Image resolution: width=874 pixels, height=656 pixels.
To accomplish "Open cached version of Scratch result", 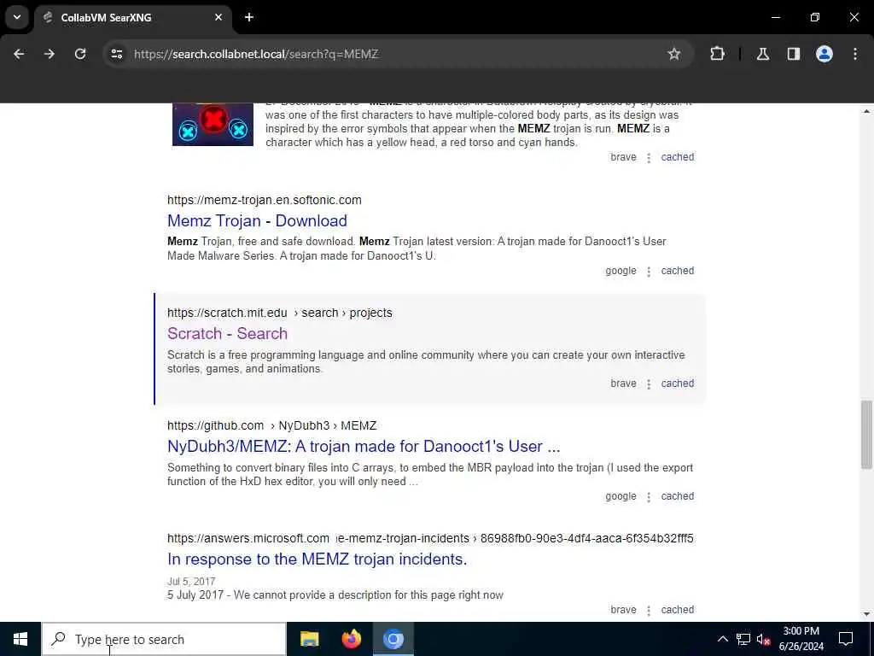I will (x=677, y=384).
